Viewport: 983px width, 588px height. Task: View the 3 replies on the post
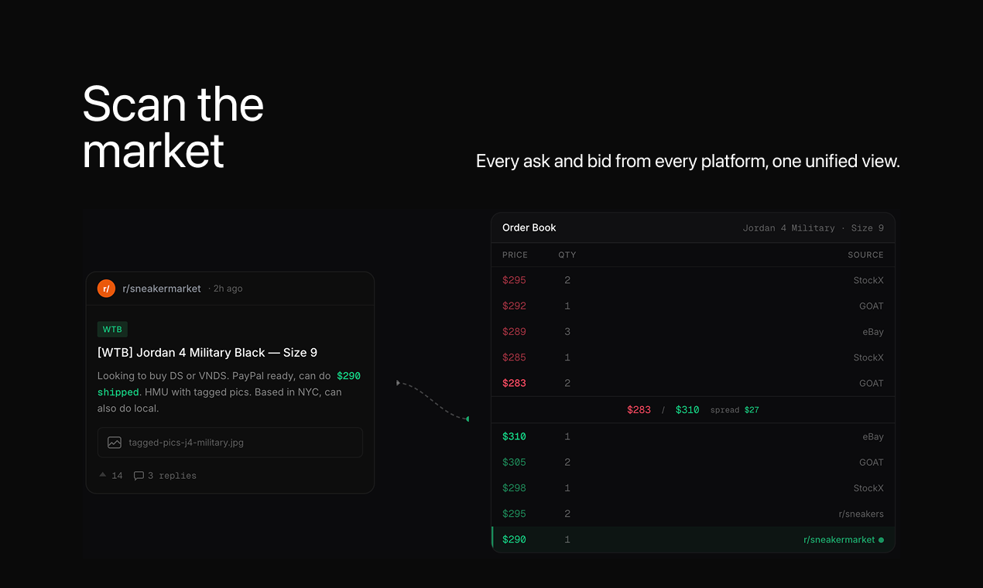pos(171,475)
